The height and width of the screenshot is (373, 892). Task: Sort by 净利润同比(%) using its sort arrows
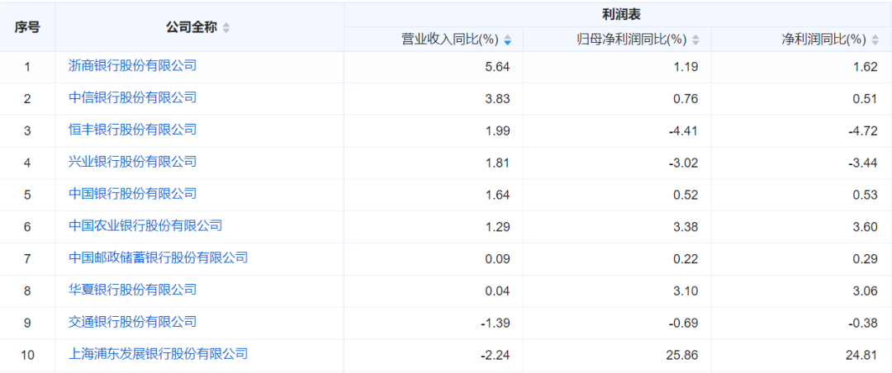click(875, 40)
